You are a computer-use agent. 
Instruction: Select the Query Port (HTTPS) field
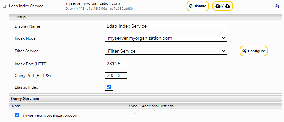coord(116,75)
